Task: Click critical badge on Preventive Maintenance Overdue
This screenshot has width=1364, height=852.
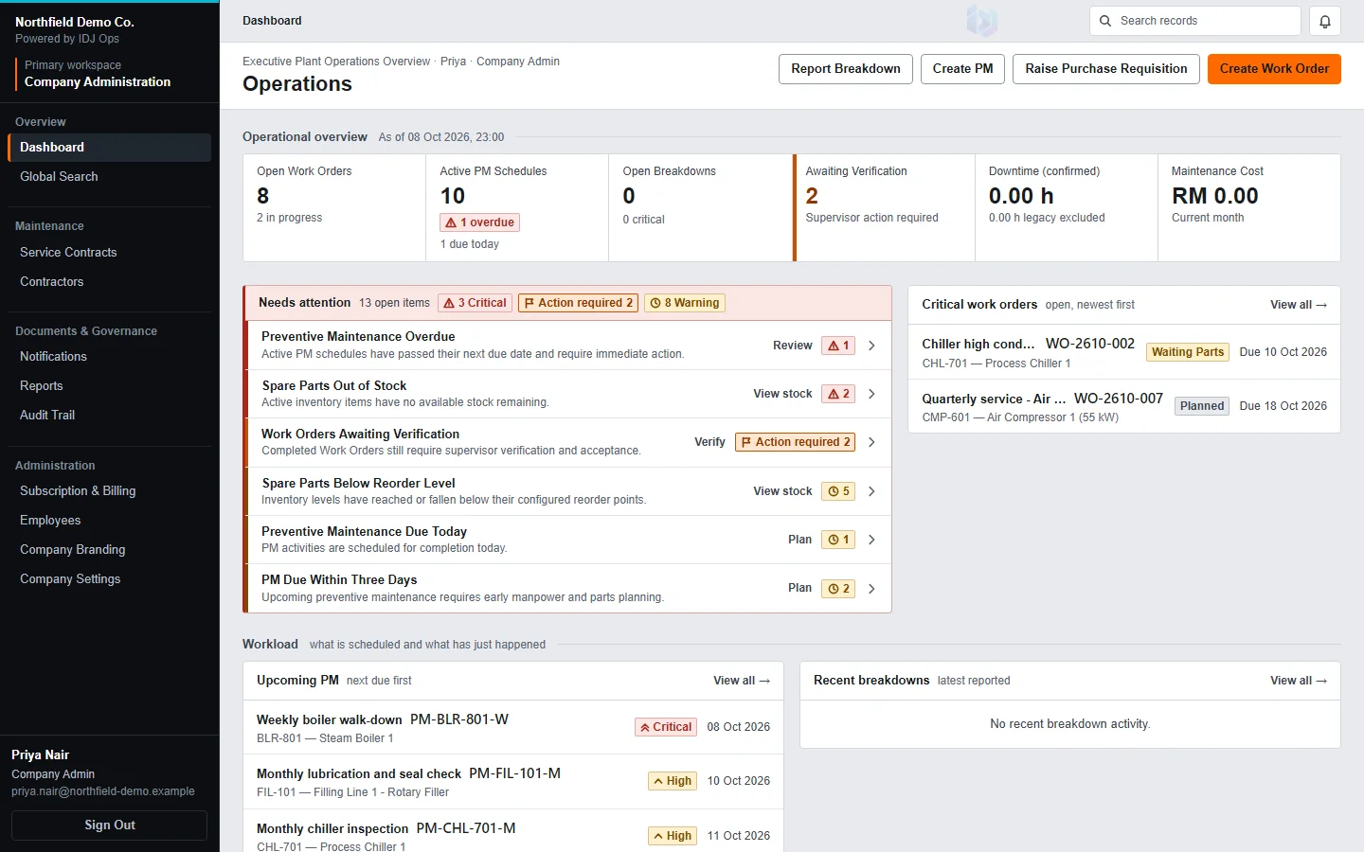Action: click(838, 346)
